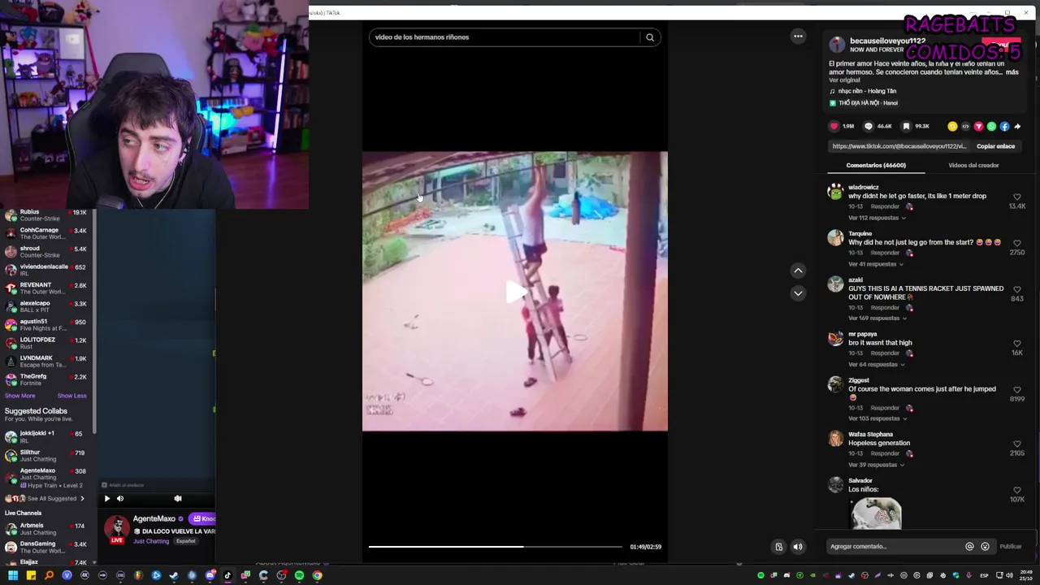Click 'Ver original' translation link
This screenshot has width=1040, height=585.
tap(844, 80)
